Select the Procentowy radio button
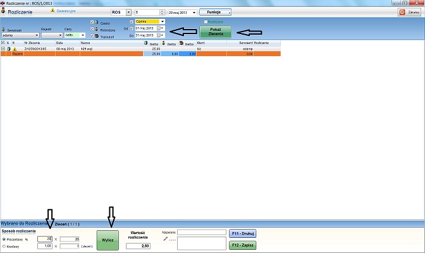Screen dimensions: 425x253 click(x=4, y=239)
